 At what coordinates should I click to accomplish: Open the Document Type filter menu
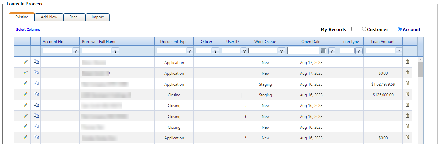click(190, 51)
